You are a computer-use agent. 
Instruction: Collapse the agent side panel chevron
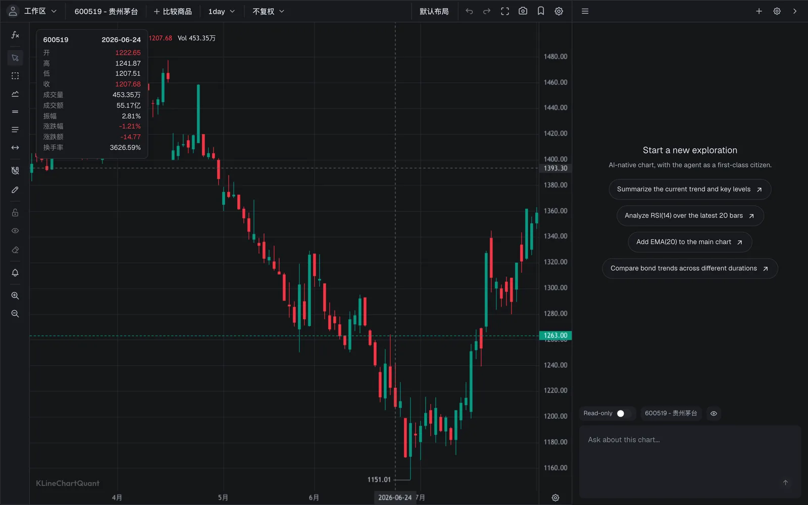tap(795, 11)
